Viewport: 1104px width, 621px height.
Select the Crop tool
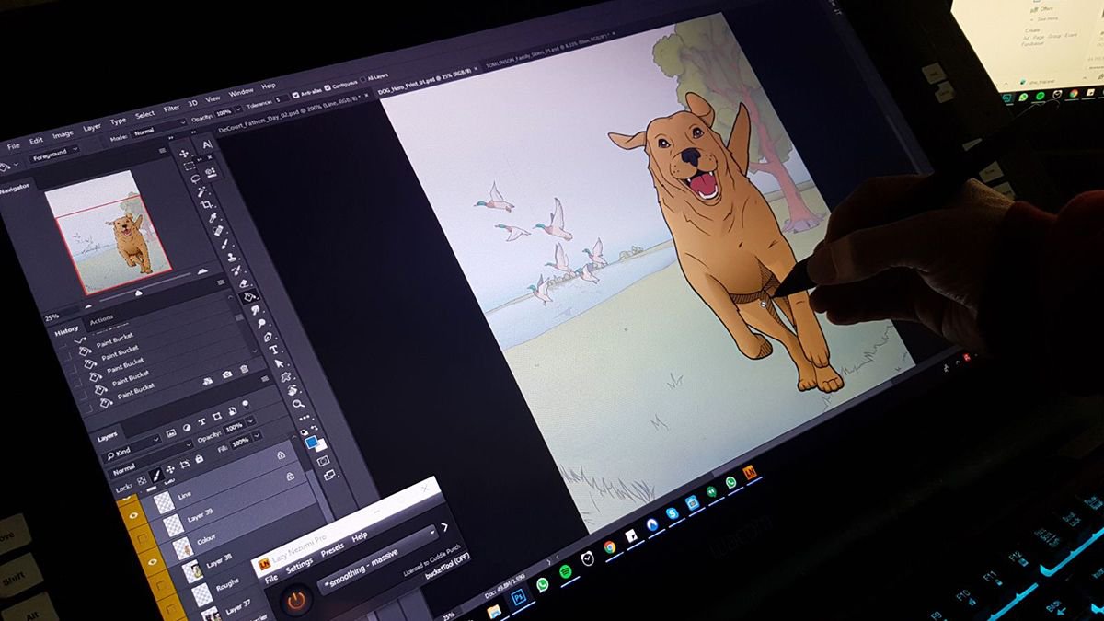click(206, 204)
